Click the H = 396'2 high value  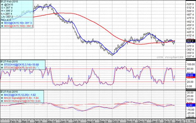click(7, 11)
